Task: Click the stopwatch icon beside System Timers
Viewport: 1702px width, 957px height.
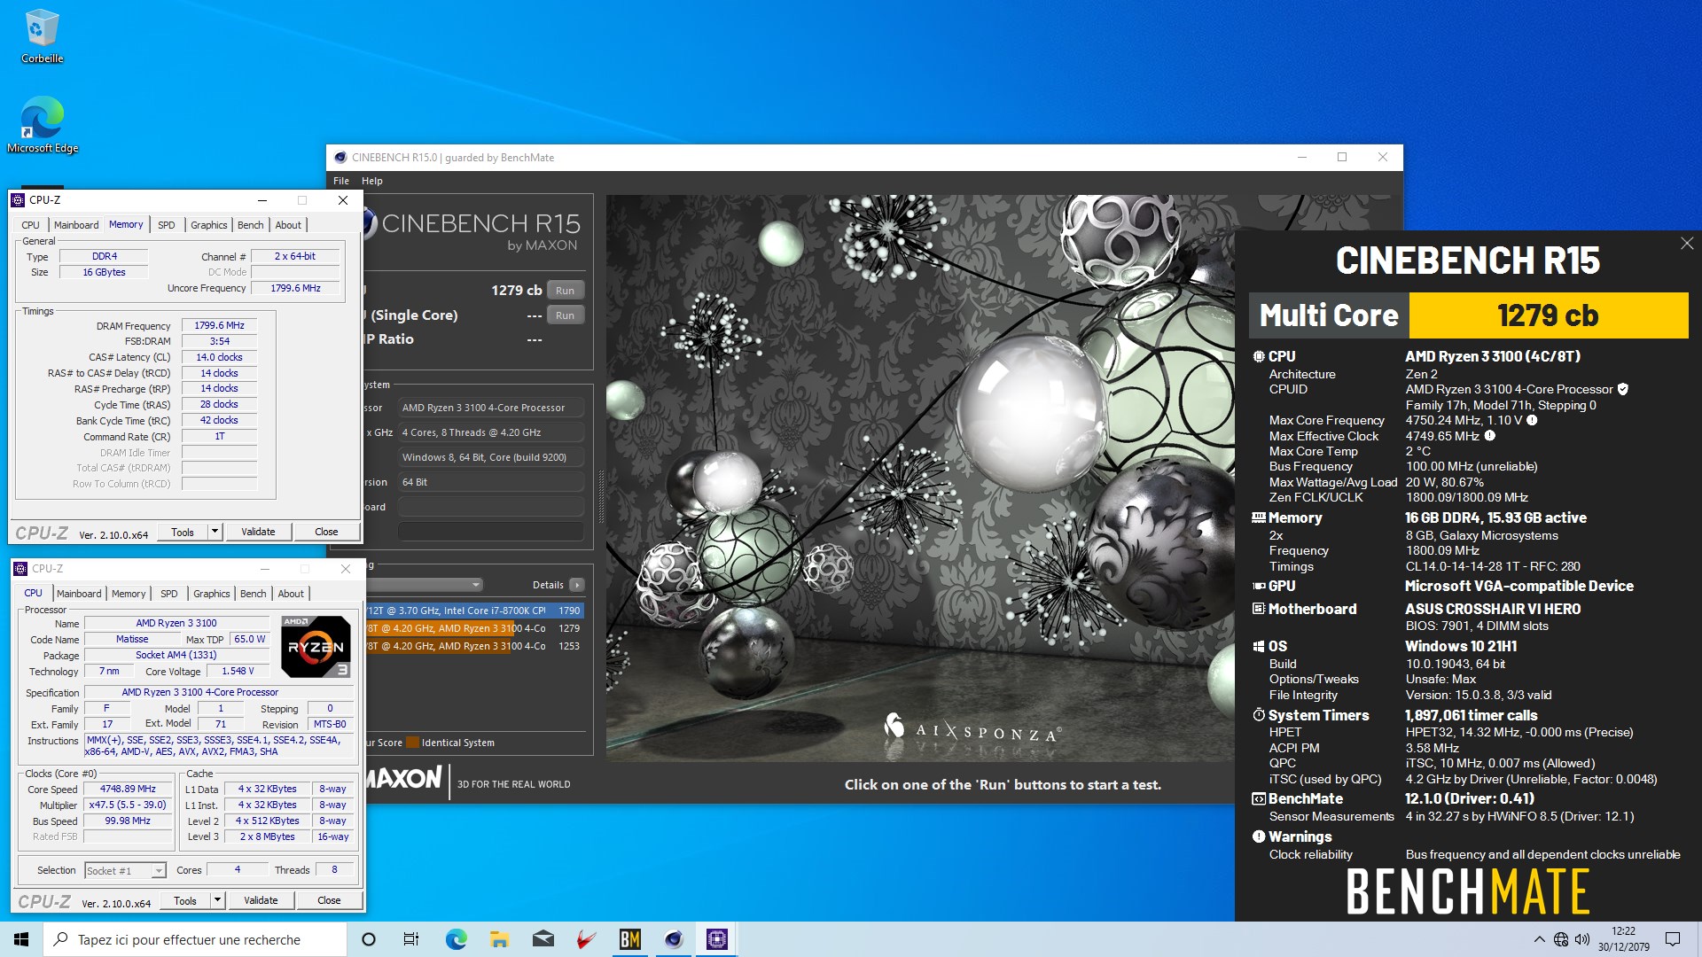Action: 1258,714
